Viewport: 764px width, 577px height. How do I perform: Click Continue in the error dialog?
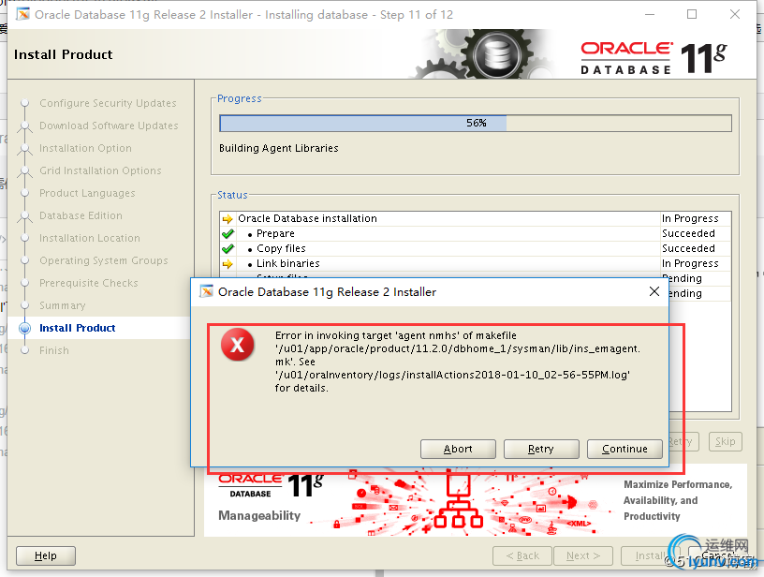[x=624, y=449]
